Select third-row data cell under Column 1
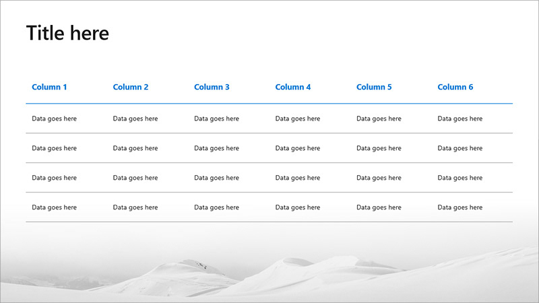 point(54,178)
